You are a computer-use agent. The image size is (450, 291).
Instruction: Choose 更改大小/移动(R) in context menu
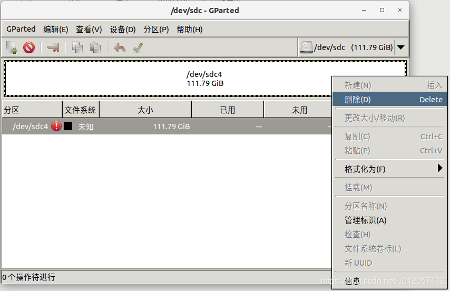click(390, 118)
